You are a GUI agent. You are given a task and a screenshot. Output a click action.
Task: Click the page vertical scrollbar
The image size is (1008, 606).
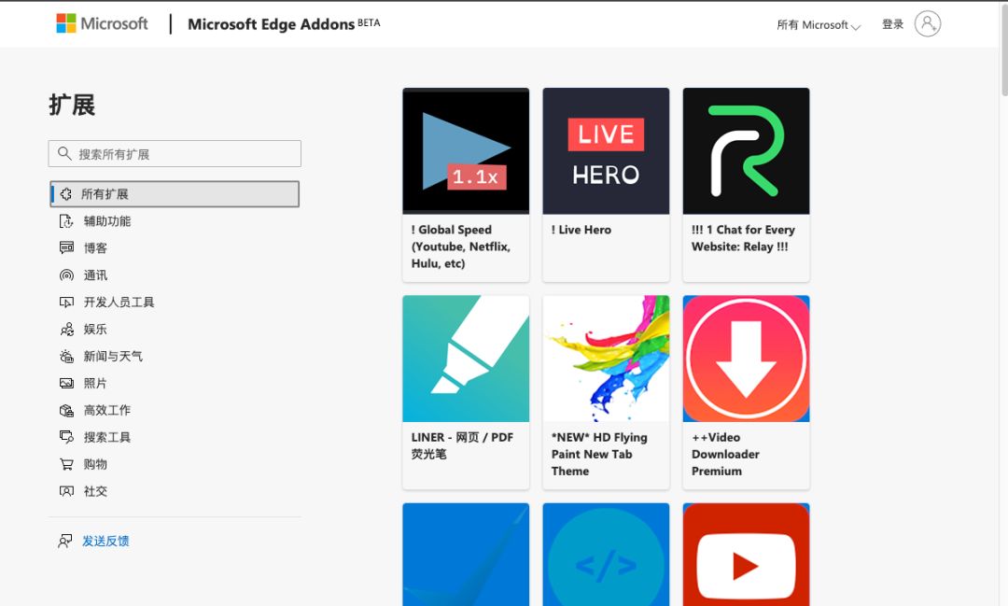(1003, 49)
